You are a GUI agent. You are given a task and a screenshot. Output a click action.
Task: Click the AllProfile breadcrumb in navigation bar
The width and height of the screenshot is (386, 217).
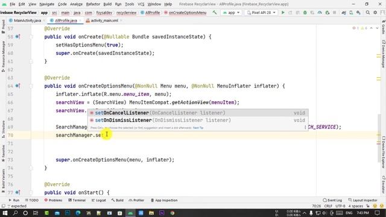point(150,13)
